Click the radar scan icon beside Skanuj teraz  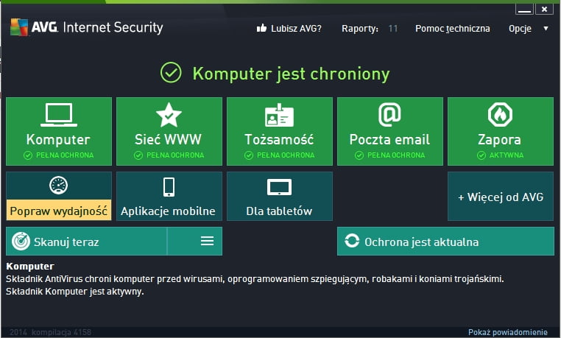21,242
